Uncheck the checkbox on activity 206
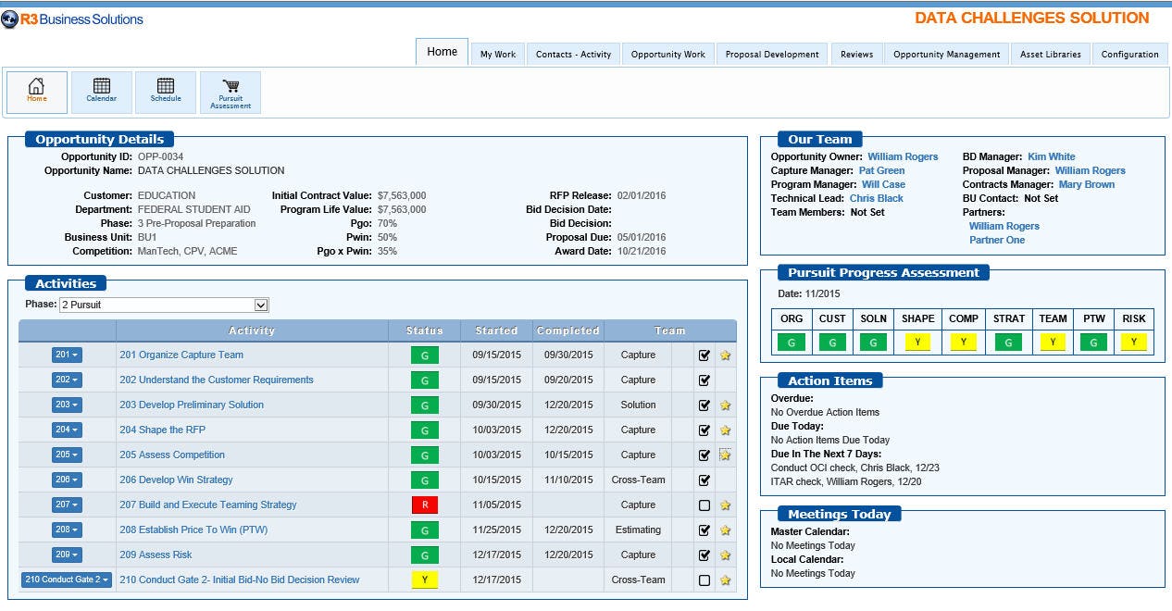Viewport: 1172px width, 611px height. click(x=705, y=480)
